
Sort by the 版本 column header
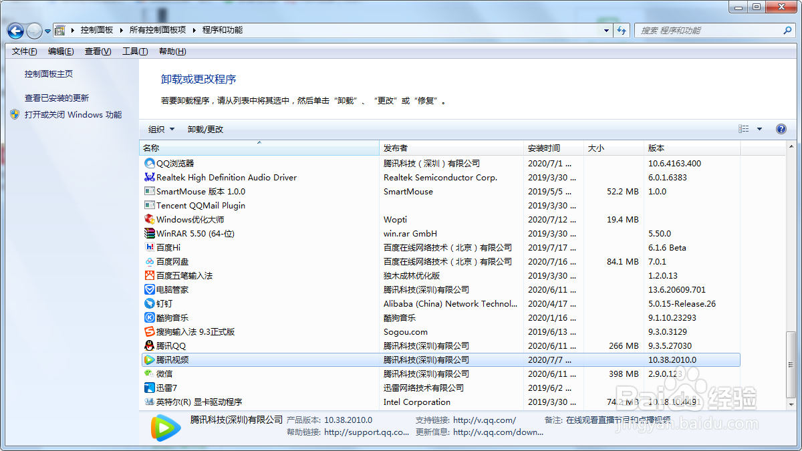[x=692, y=148]
